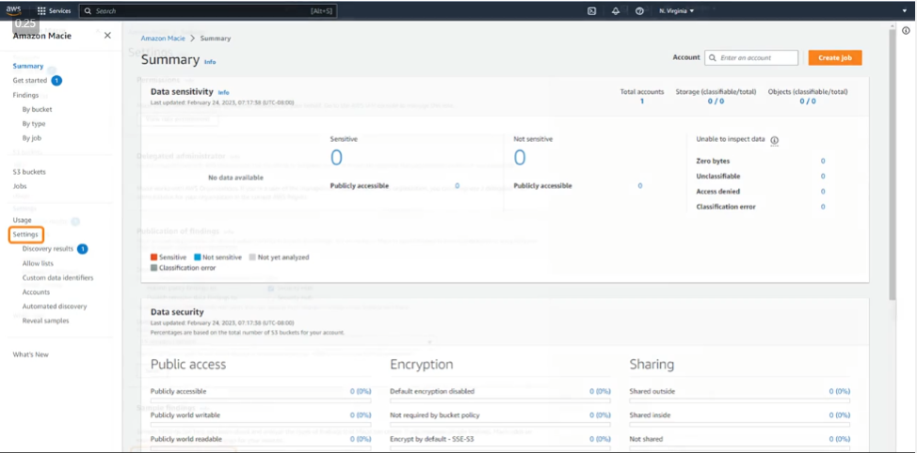Open Discovery results settings
917x453 pixels.
pos(48,249)
